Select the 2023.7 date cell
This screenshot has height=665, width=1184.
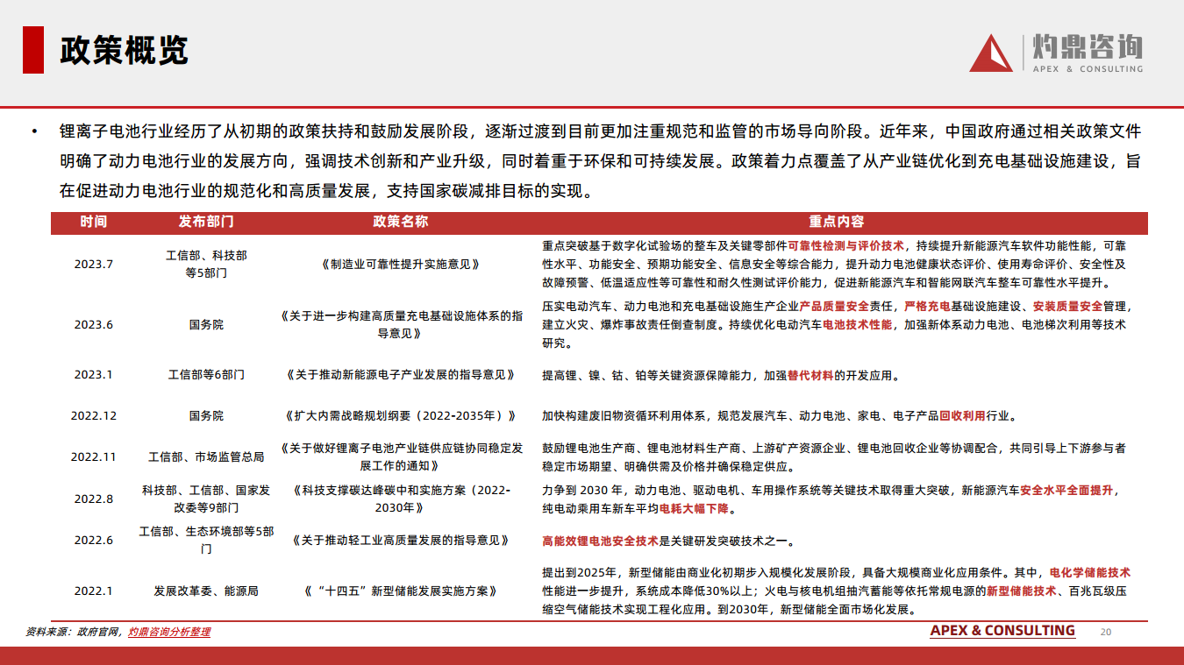pos(94,264)
